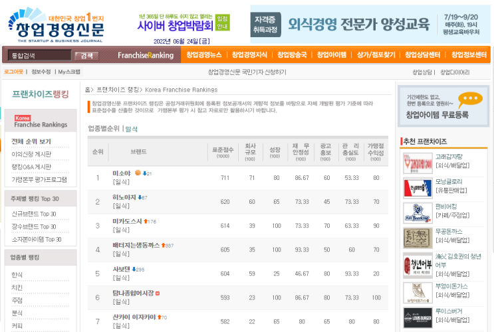Open the 창업경영뉴스 menu
Viewport: 494px width, 332px height.
204,54
